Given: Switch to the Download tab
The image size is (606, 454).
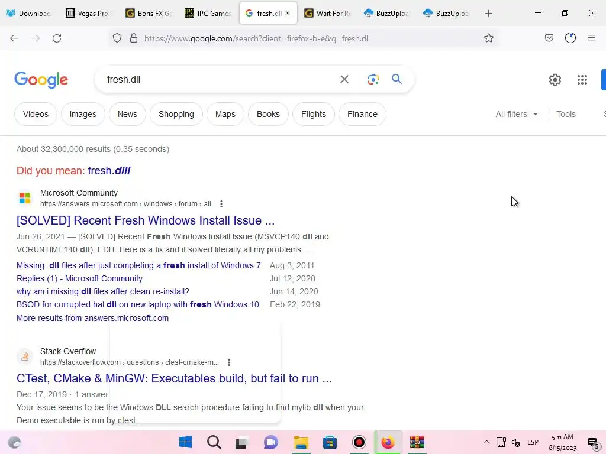Looking at the screenshot, I should (29, 13).
